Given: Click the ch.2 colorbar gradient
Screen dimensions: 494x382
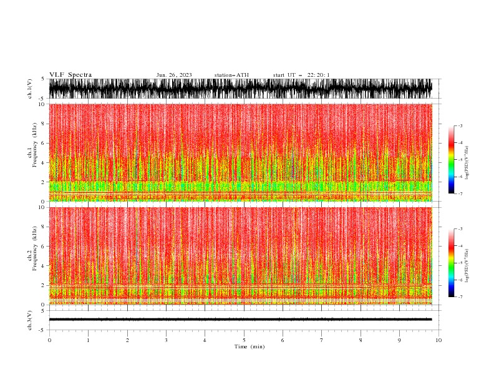Looking at the screenshot, I should (x=451, y=263).
